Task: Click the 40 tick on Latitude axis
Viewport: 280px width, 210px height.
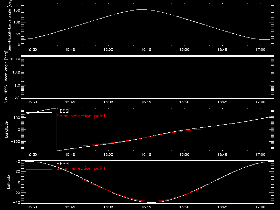Action: click(x=18, y=162)
